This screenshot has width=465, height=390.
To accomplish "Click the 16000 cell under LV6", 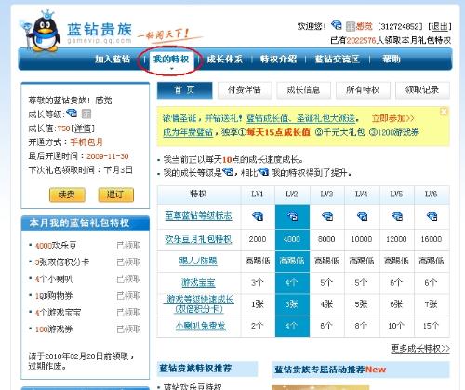I will click(432, 239).
